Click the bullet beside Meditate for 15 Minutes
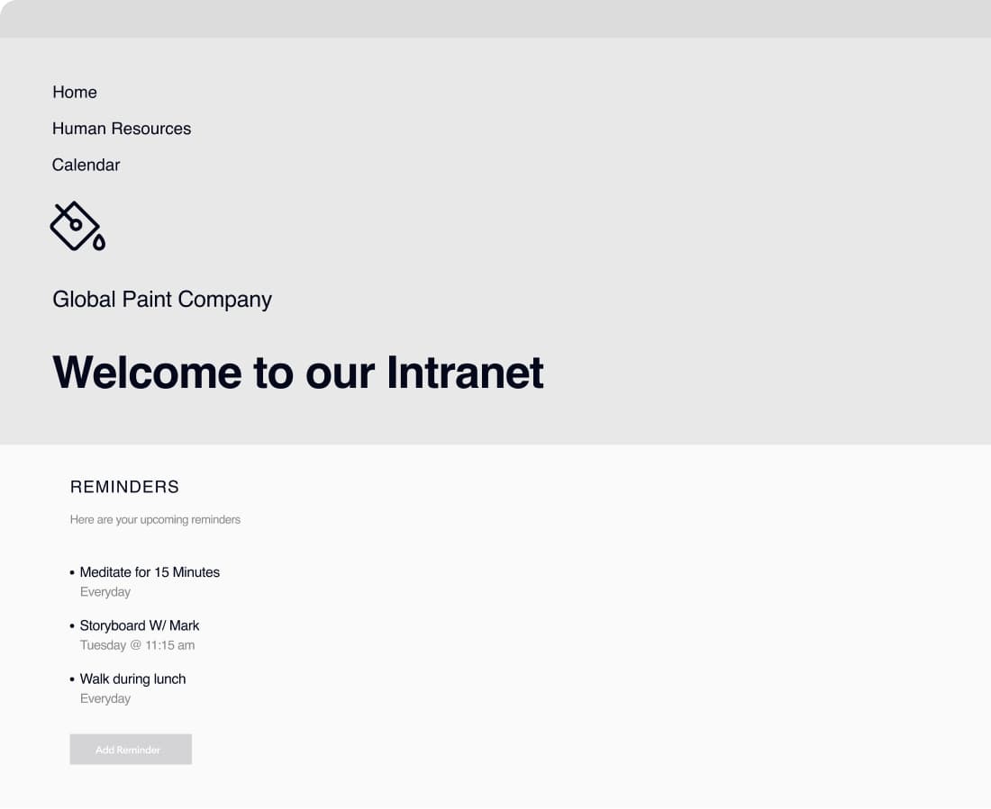The height and width of the screenshot is (809, 991). coord(72,573)
